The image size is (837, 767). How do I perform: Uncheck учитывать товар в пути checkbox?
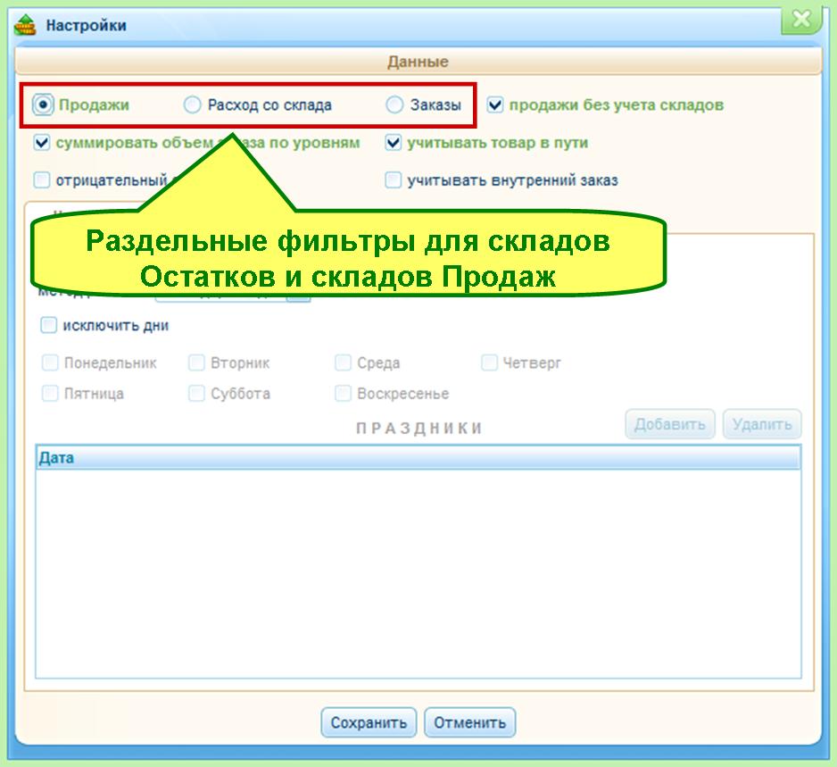click(x=394, y=143)
